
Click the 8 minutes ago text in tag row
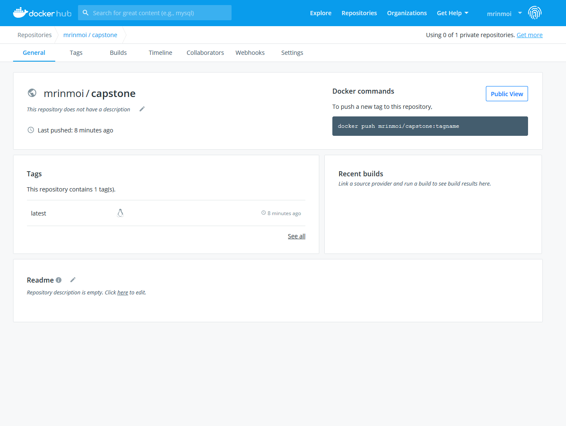(x=284, y=213)
